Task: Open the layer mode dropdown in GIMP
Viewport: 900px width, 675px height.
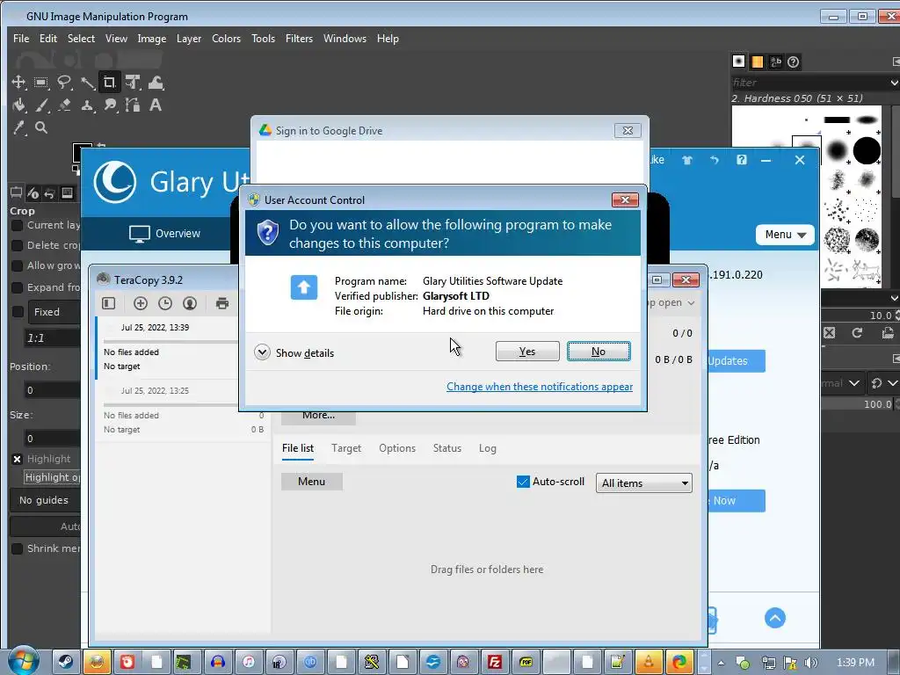Action: (x=841, y=383)
